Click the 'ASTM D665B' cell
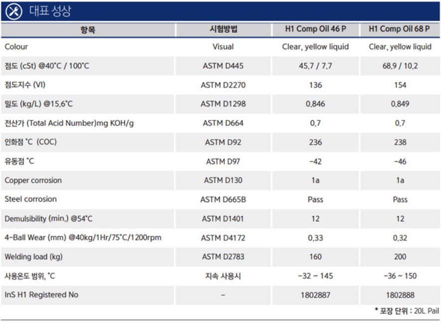441x322 pixels. 223,200
